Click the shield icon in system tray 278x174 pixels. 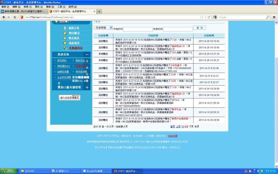(262, 171)
